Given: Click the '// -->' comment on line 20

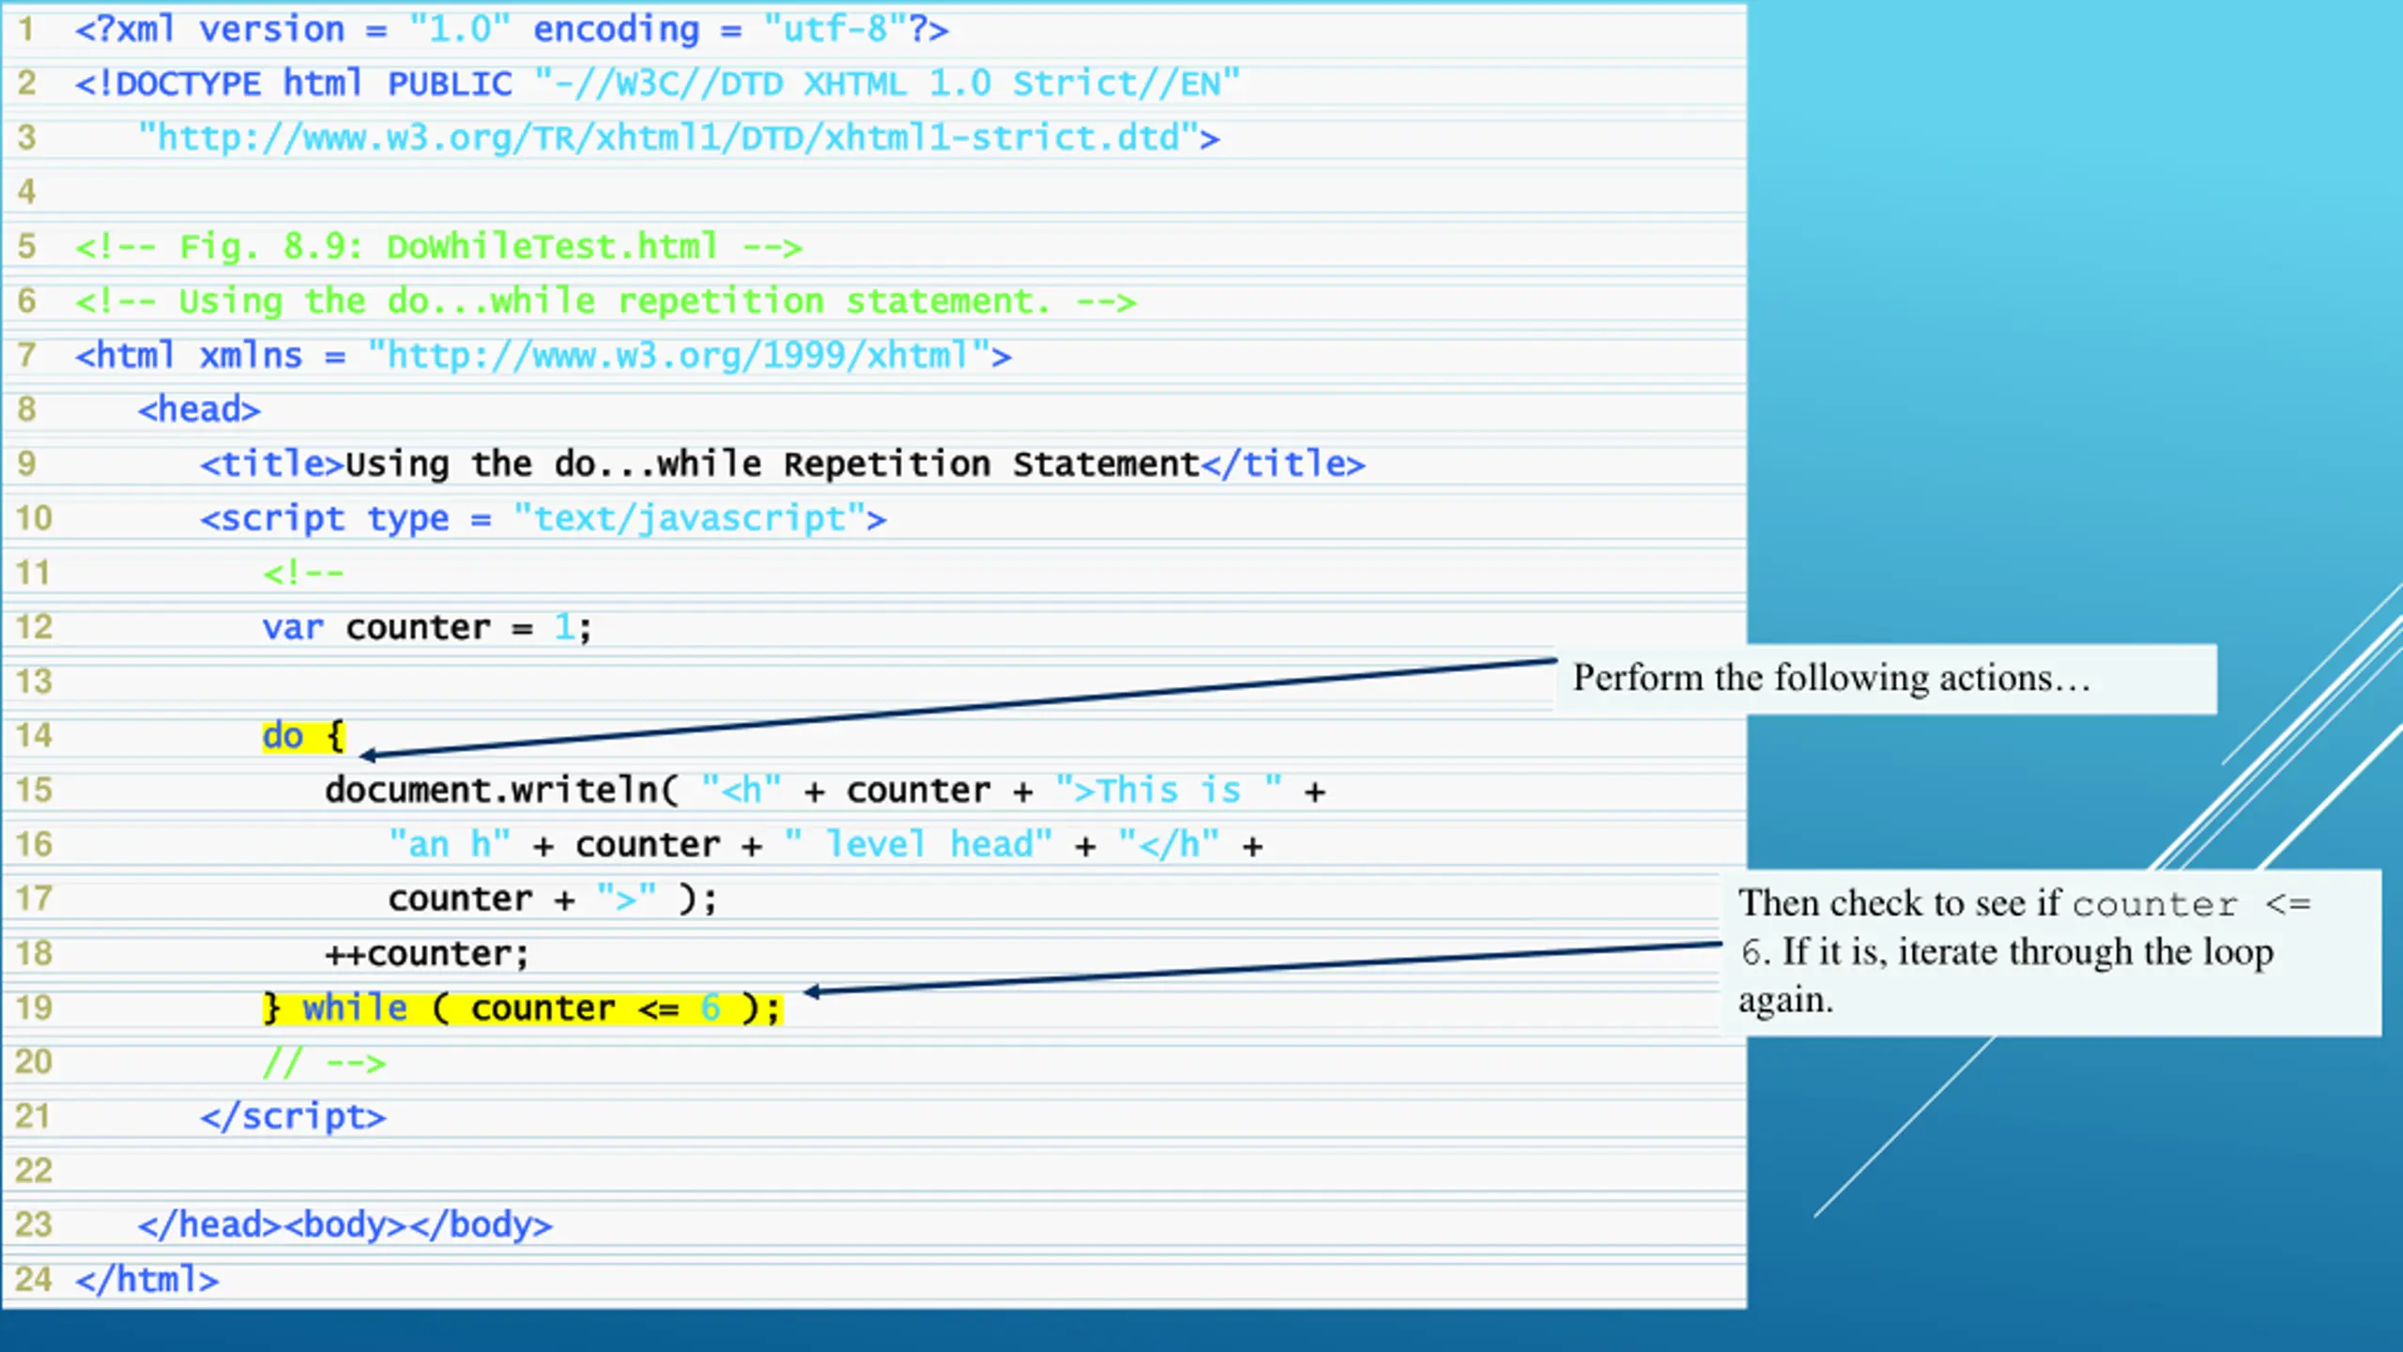Looking at the screenshot, I should [325, 1063].
